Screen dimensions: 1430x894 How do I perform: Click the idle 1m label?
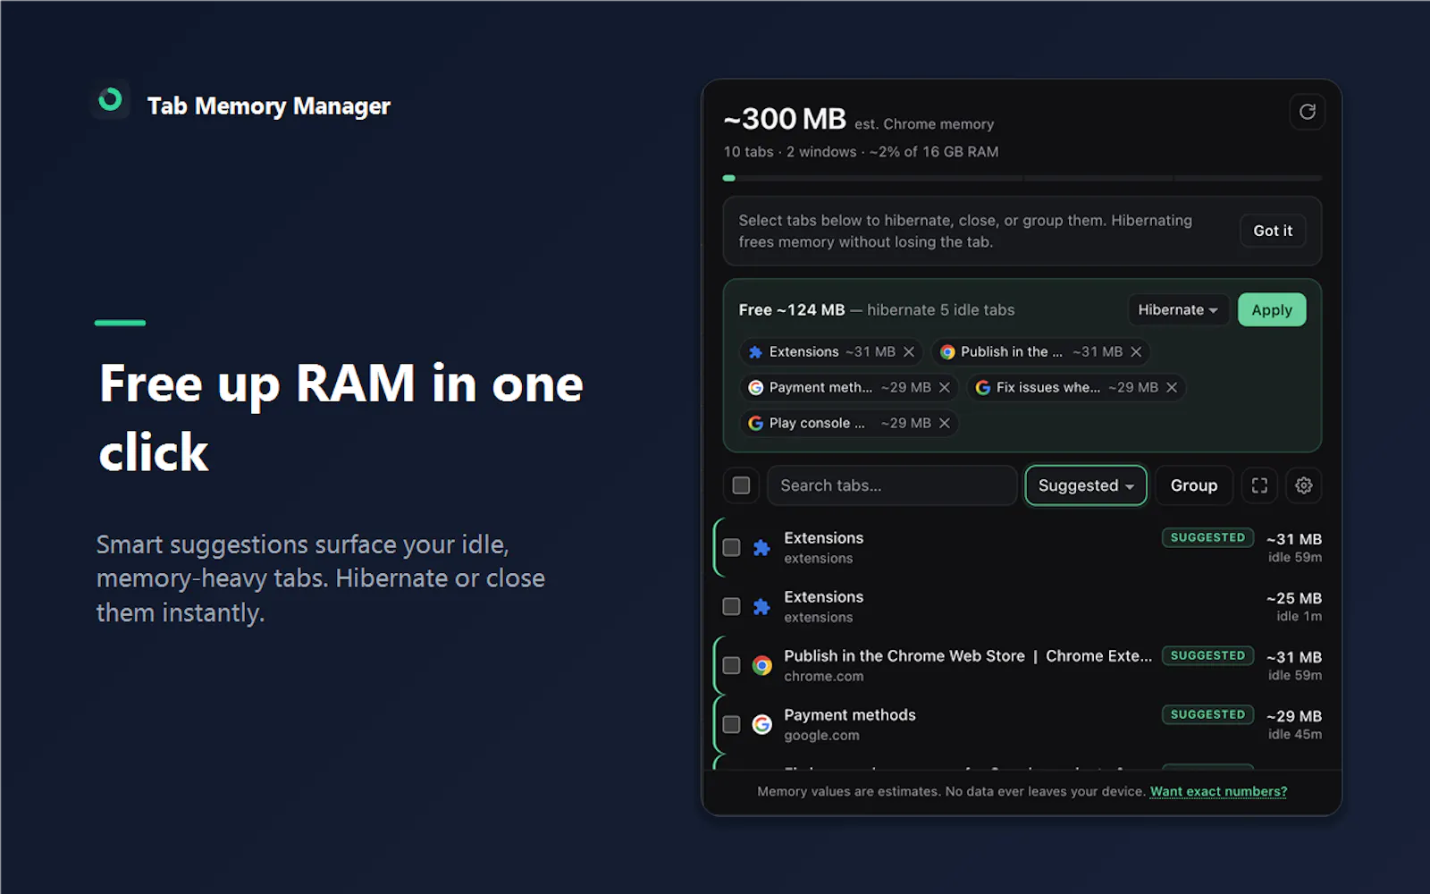1300,616
